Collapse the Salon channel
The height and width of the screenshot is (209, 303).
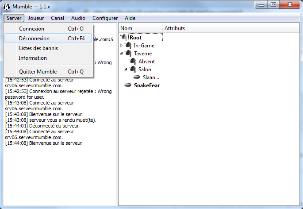(126, 69)
